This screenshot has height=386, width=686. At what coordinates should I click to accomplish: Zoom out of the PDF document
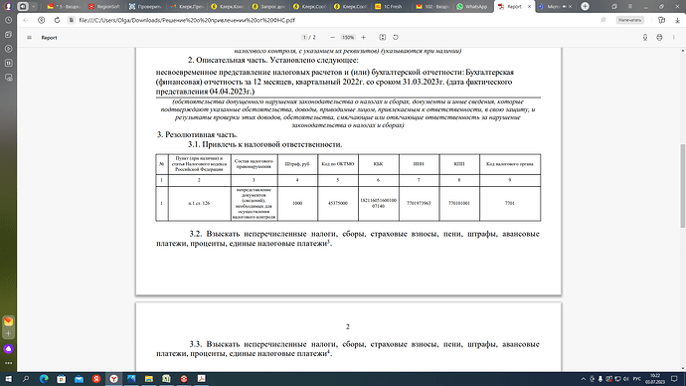pos(332,38)
